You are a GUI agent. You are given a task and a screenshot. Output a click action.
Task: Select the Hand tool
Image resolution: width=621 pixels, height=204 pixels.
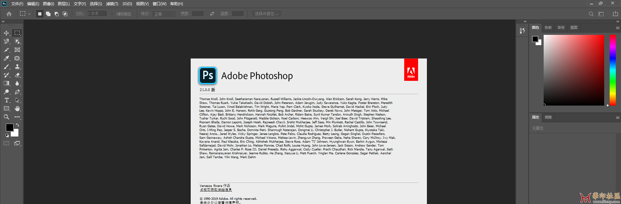pyautogui.click(x=17, y=108)
